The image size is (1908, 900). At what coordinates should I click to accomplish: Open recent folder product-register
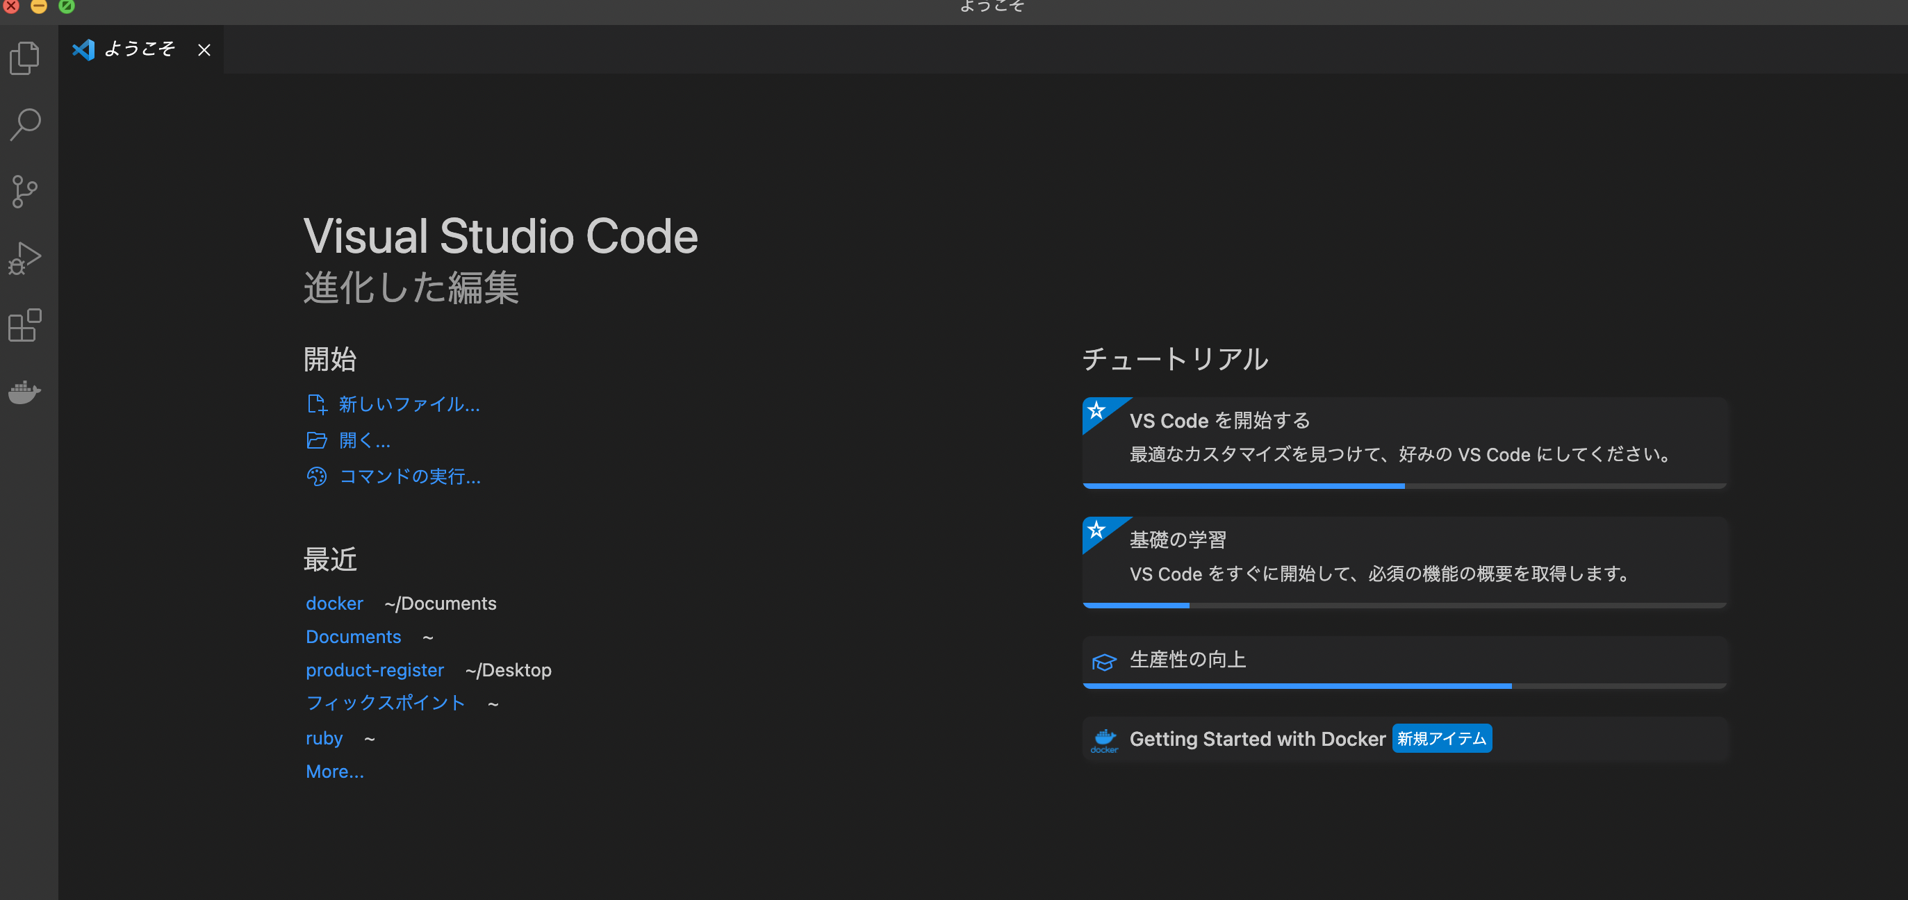(375, 670)
